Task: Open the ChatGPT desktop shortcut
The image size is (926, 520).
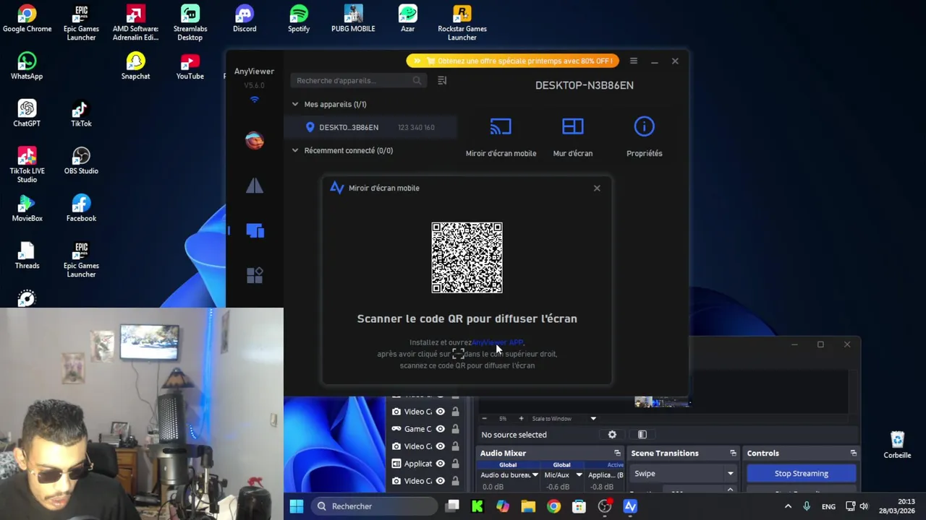Action: (27, 113)
